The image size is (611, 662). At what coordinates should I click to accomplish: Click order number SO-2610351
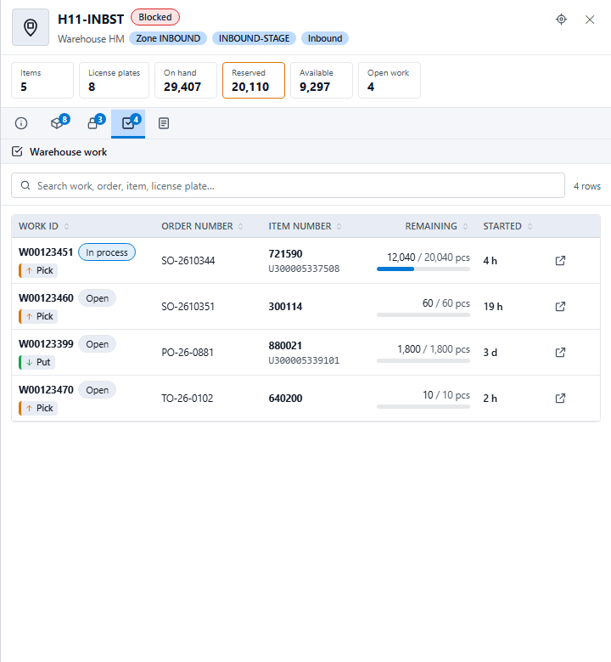(x=188, y=307)
